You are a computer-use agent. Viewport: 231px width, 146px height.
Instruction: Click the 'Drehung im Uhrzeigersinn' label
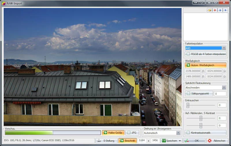(x=158, y=129)
